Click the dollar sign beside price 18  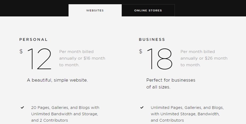click(141, 51)
